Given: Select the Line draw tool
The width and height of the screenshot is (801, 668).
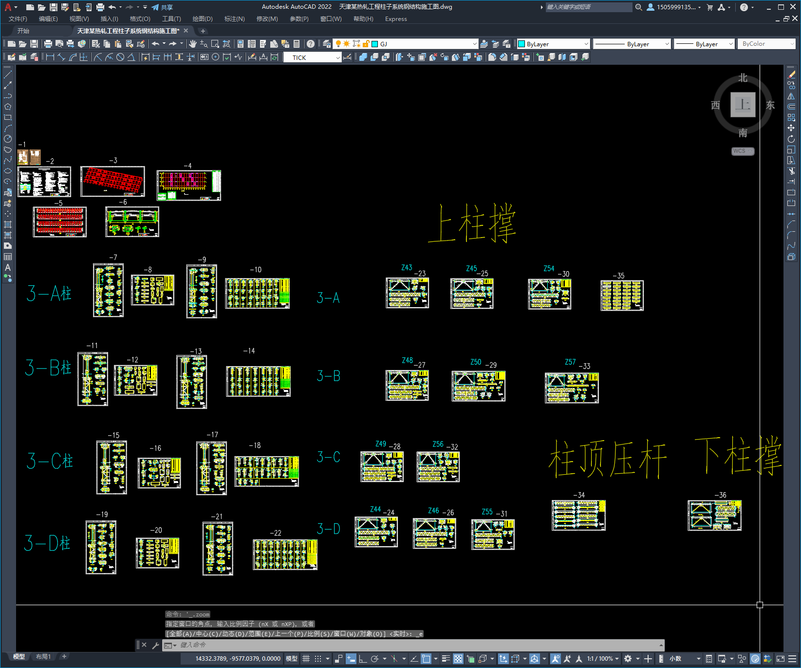Looking at the screenshot, I should [x=8, y=74].
